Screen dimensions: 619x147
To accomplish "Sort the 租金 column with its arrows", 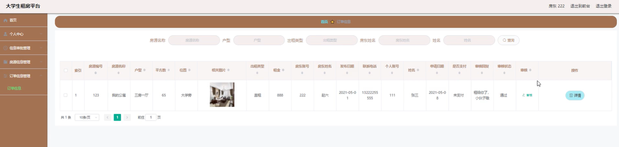I will pos(283,70).
